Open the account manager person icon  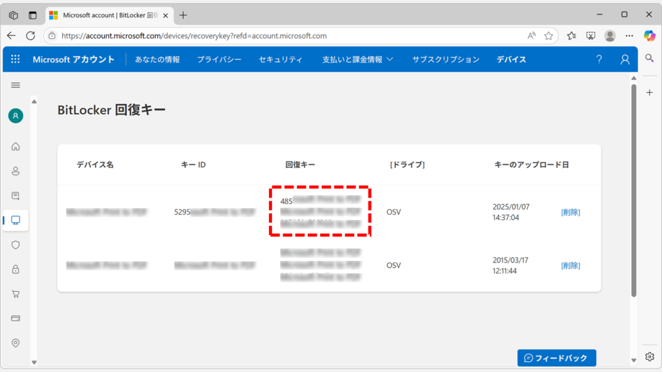pyautogui.click(x=625, y=59)
